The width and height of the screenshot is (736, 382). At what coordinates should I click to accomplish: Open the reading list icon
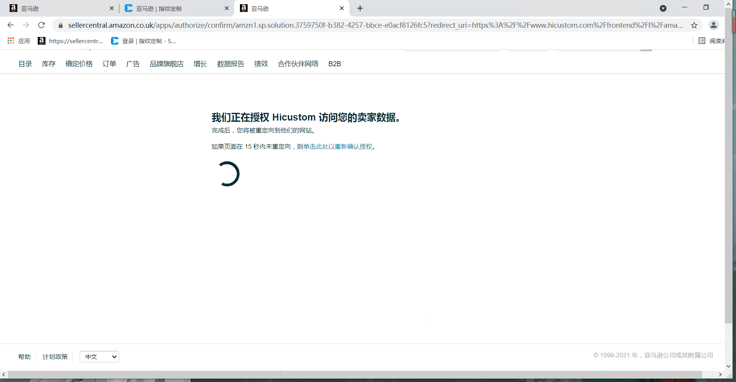tap(702, 41)
